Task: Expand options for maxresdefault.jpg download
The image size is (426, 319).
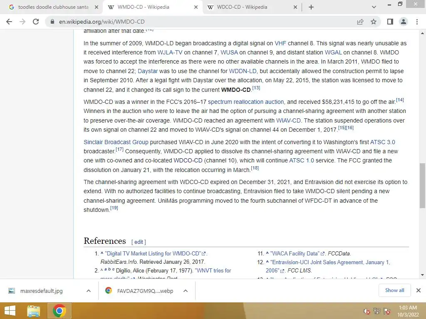Action: [x=88, y=291]
